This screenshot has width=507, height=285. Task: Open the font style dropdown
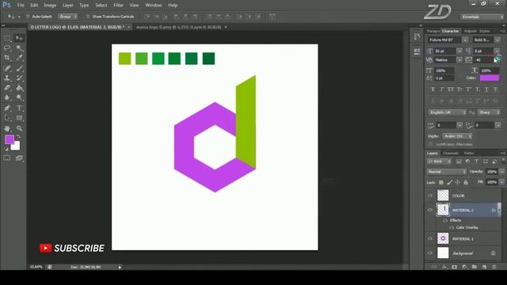[497, 40]
